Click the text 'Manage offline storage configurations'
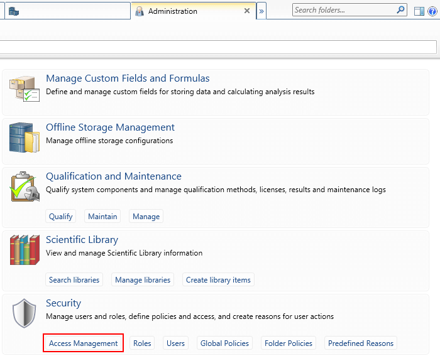This screenshot has width=440, height=356. click(109, 141)
